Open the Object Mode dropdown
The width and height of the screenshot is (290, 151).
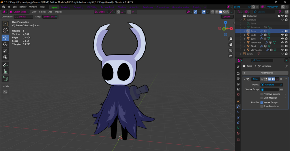tap(19, 12)
